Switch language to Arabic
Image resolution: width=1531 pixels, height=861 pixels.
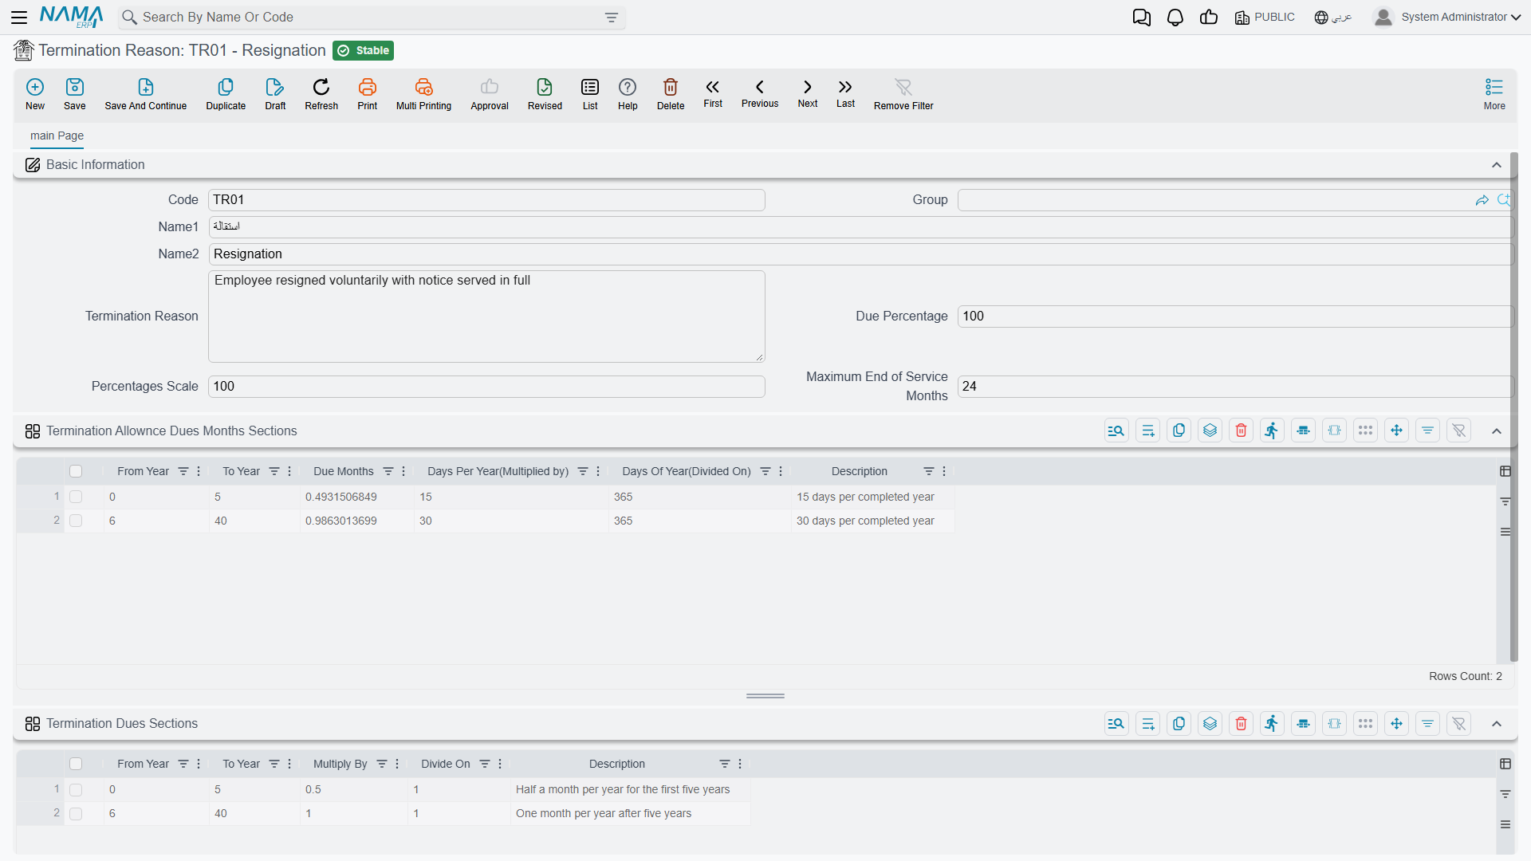click(1333, 18)
